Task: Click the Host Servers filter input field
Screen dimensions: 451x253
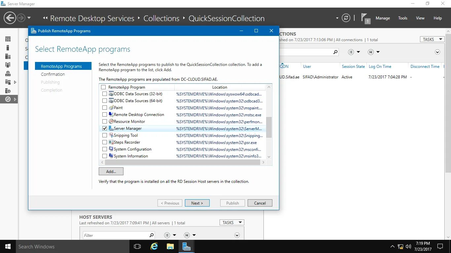Action: (x=116, y=235)
